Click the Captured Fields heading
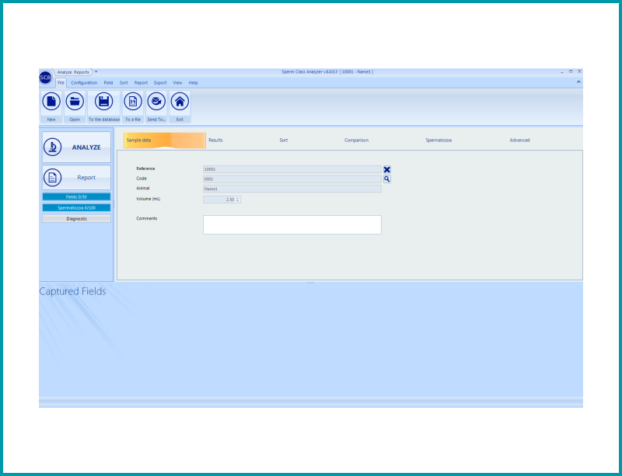 point(72,291)
